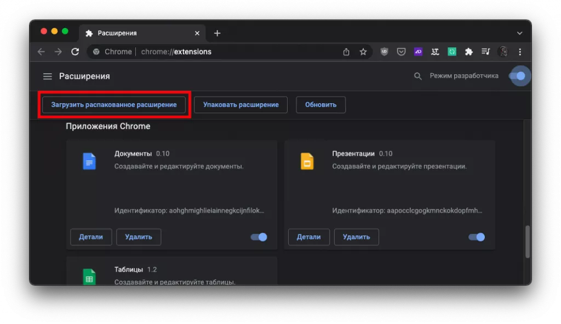The image size is (561, 324).
Task: Open the Extensions puzzle-piece menu
Action: (468, 52)
